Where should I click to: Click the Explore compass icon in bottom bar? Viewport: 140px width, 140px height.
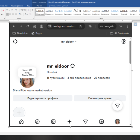37,121
